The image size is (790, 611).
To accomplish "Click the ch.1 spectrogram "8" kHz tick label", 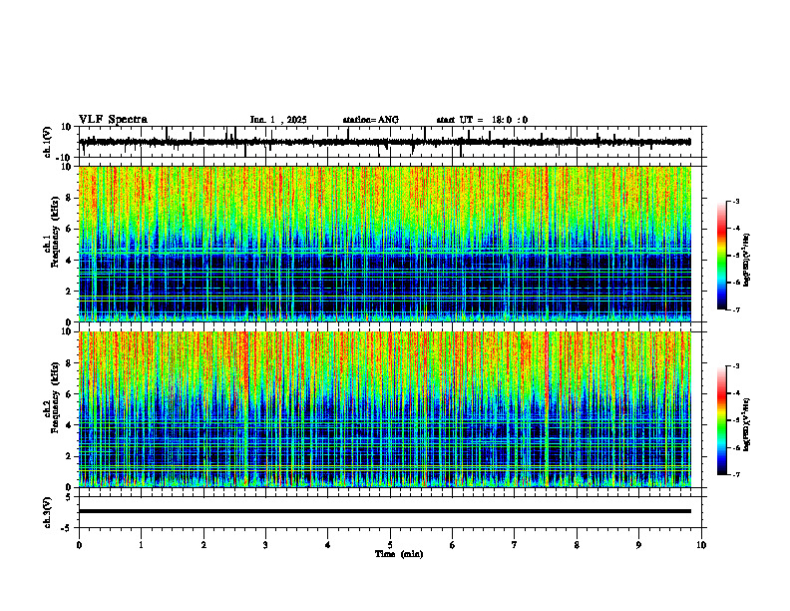I will point(69,198).
